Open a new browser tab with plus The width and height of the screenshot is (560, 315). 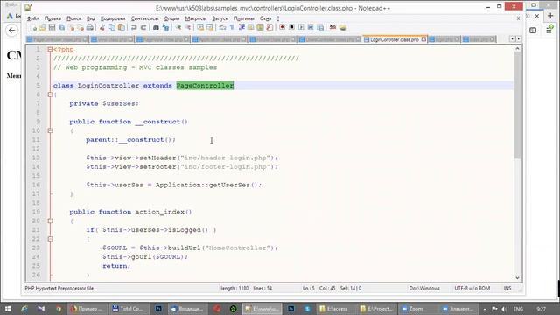[x=550, y=16]
